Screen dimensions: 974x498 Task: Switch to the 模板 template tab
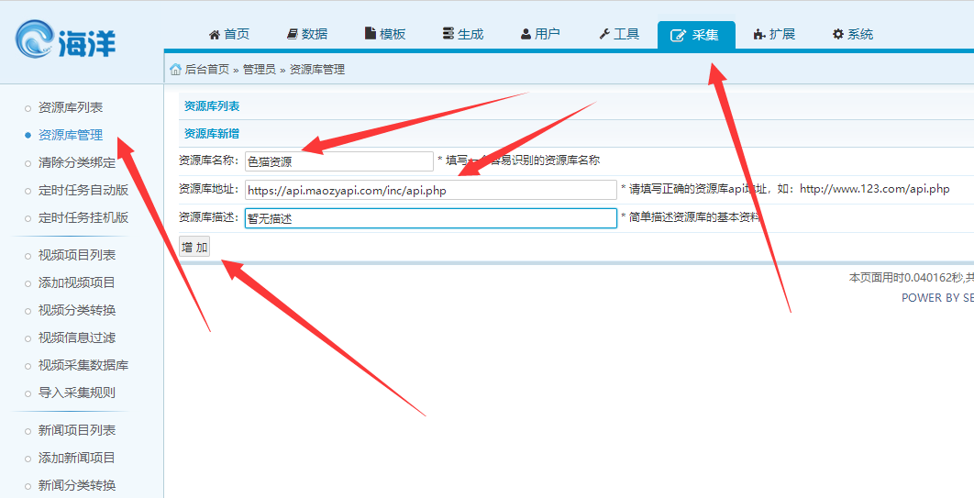coord(385,34)
